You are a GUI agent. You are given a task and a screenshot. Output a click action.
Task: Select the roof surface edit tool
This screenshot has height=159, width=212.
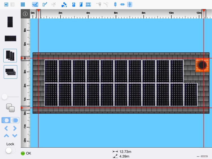pos(35,5)
